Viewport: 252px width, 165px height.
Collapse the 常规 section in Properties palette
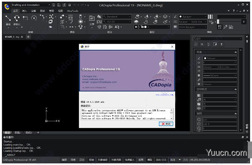point(236,52)
